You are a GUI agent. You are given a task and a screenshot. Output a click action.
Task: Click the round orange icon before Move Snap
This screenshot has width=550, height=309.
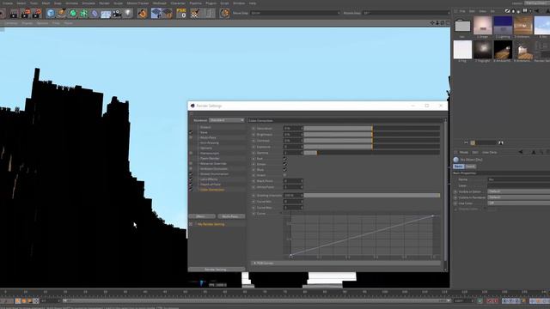point(224,14)
